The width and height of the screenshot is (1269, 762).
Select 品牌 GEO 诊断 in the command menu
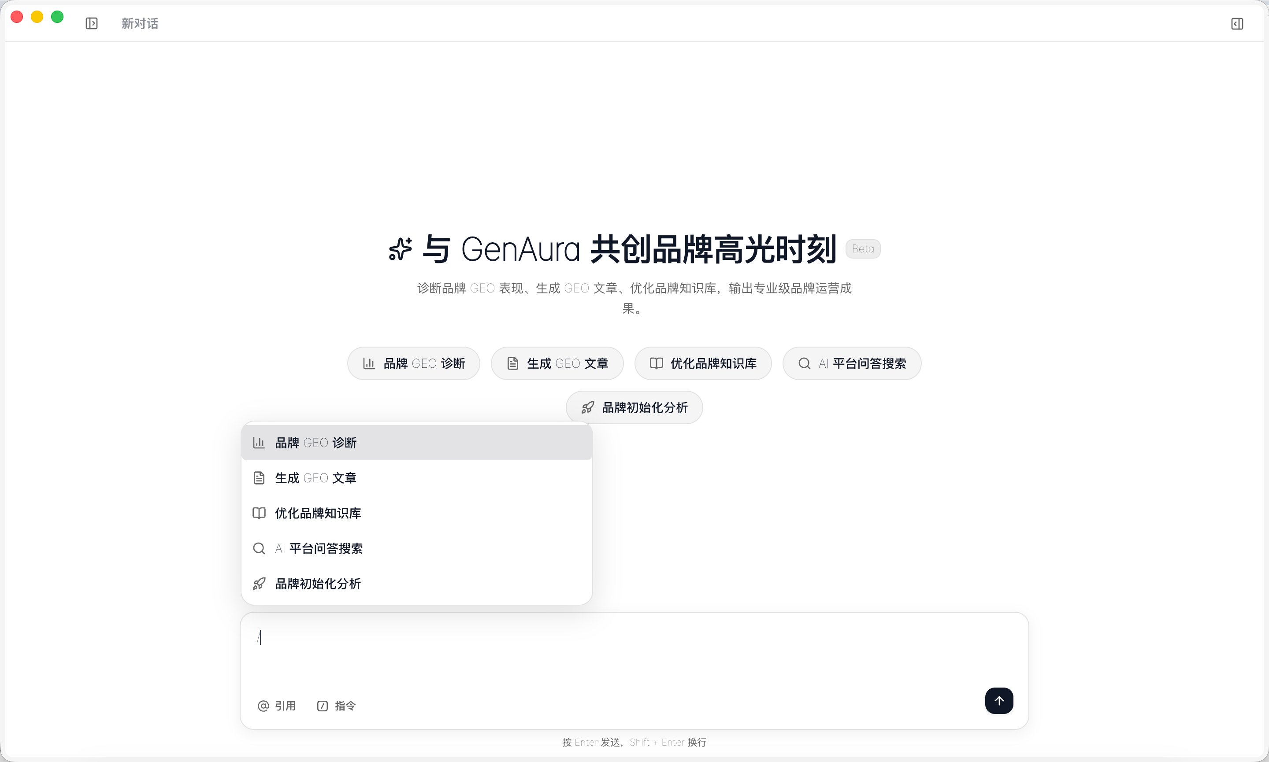click(x=416, y=443)
